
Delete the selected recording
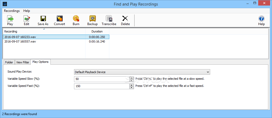tap(126, 20)
